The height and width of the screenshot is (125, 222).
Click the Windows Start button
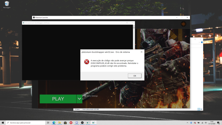coord(3,123)
